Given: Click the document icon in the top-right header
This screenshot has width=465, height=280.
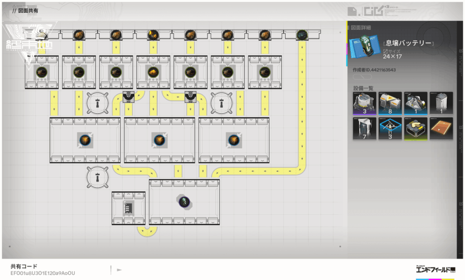Looking at the screenshot, I should [351, 11].
